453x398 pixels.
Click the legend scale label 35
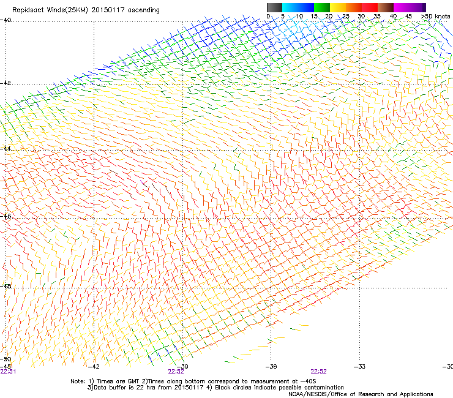(377, 17)
